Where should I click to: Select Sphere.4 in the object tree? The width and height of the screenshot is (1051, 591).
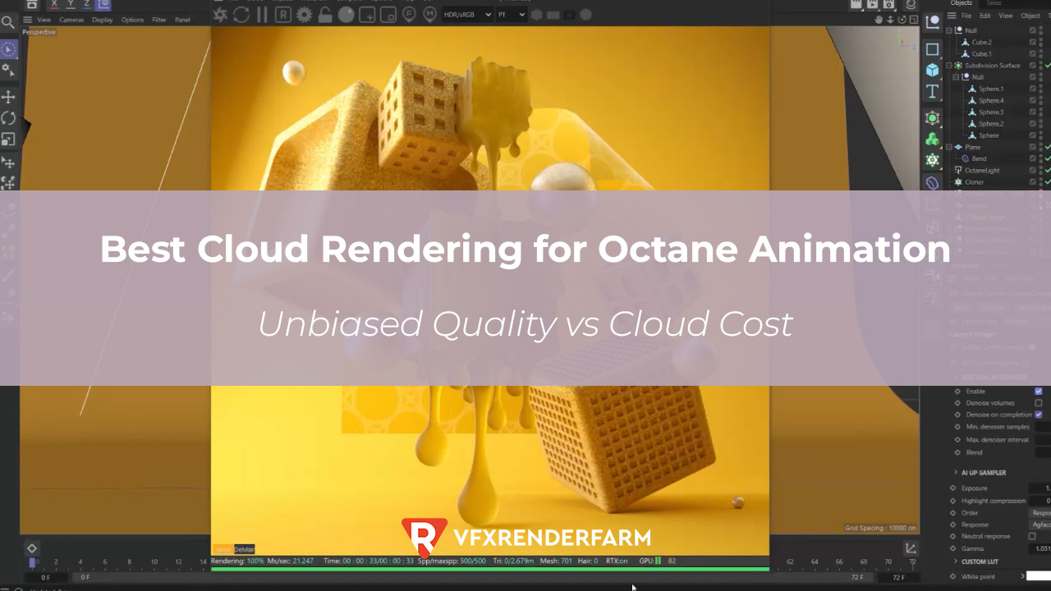point(991,100)
